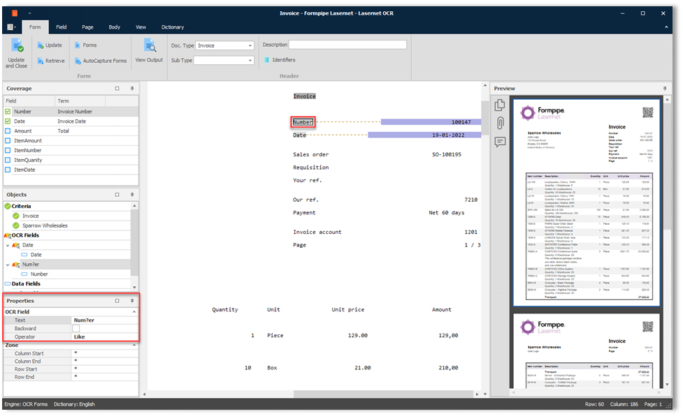Toggle the Amount coverage checkbox
Image resolution: width=683 pixels, height=416 pixels.
tap(8, 131)
